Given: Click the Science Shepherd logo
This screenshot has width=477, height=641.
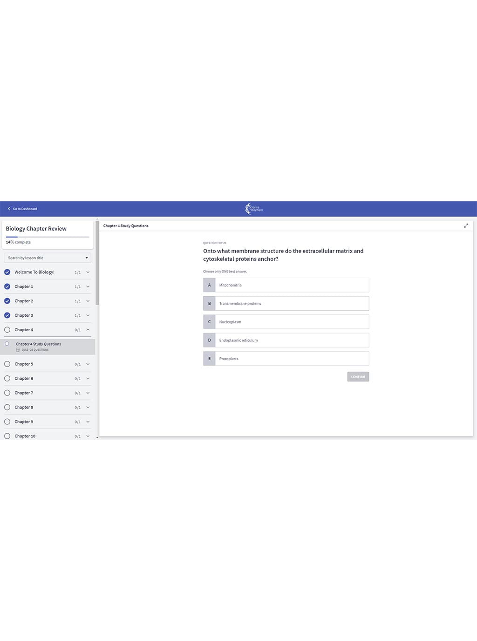Looking at the screenshot, I should point(254,209).
